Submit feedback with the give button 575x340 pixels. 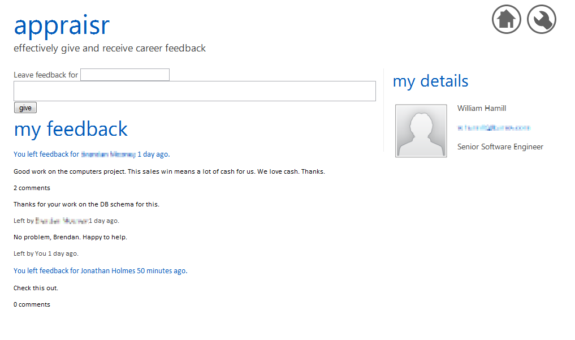pyautogui.click(x=25, y=107)
